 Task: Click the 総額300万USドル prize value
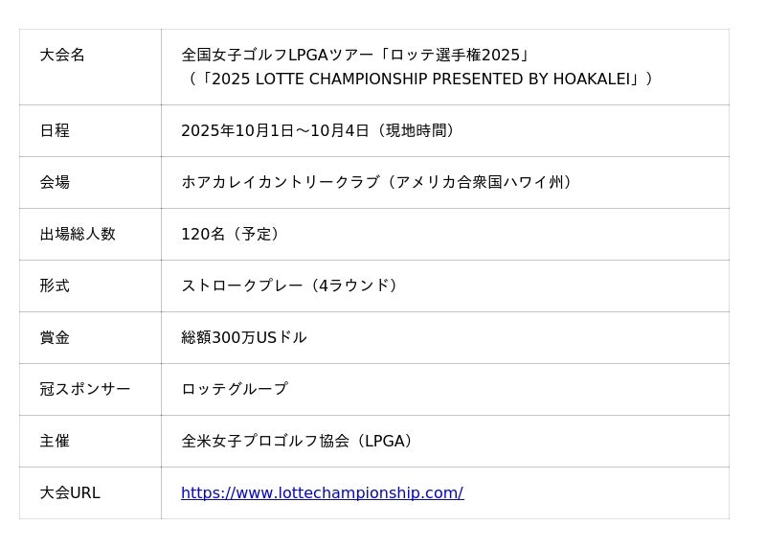click(x=244, y=338)
